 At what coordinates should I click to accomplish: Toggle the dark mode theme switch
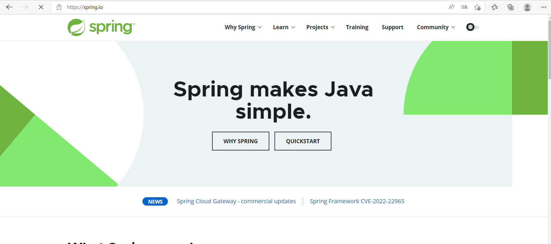(473, 27)
